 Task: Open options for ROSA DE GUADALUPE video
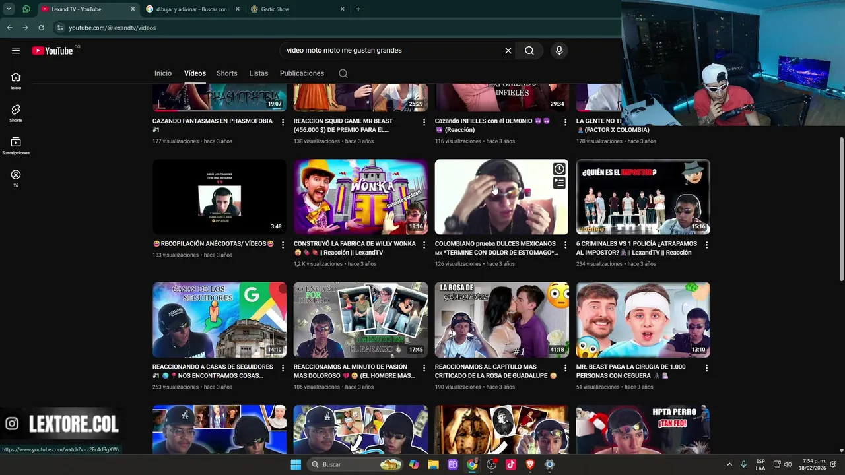(x=565, y=368)
